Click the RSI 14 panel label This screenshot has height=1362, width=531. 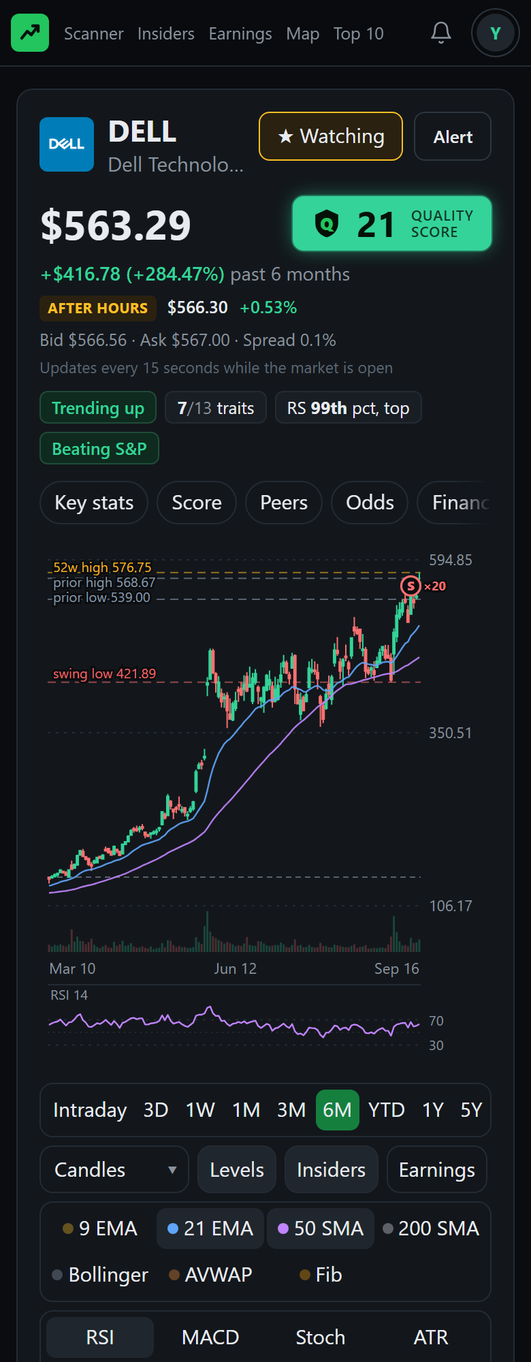[x=69, y=995]
